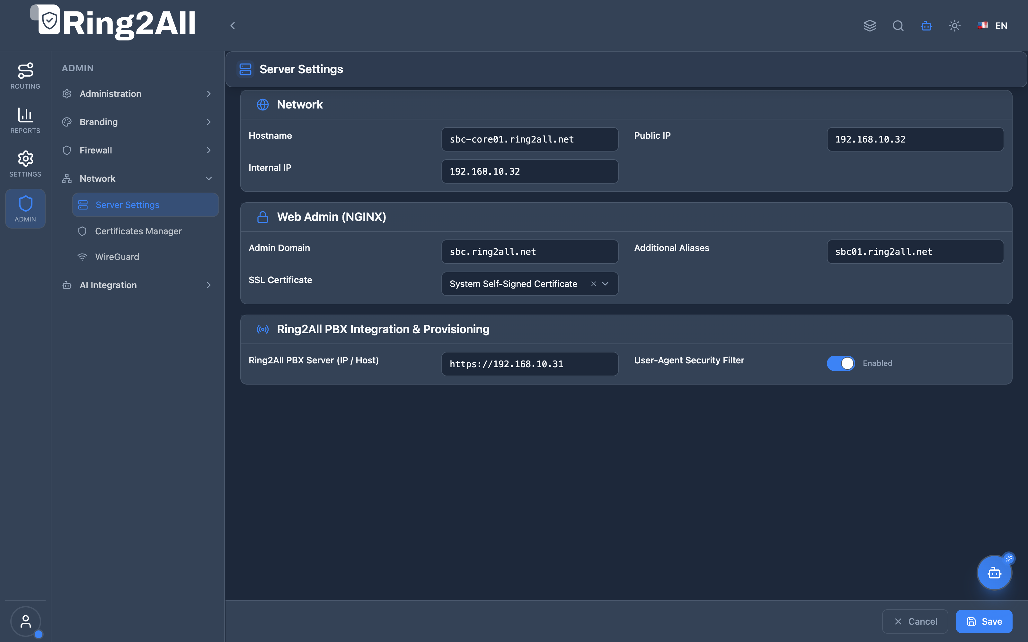1028x642 pixels.
Task: Open the SSL Certificate dropdown
Action: click(605, 284)
